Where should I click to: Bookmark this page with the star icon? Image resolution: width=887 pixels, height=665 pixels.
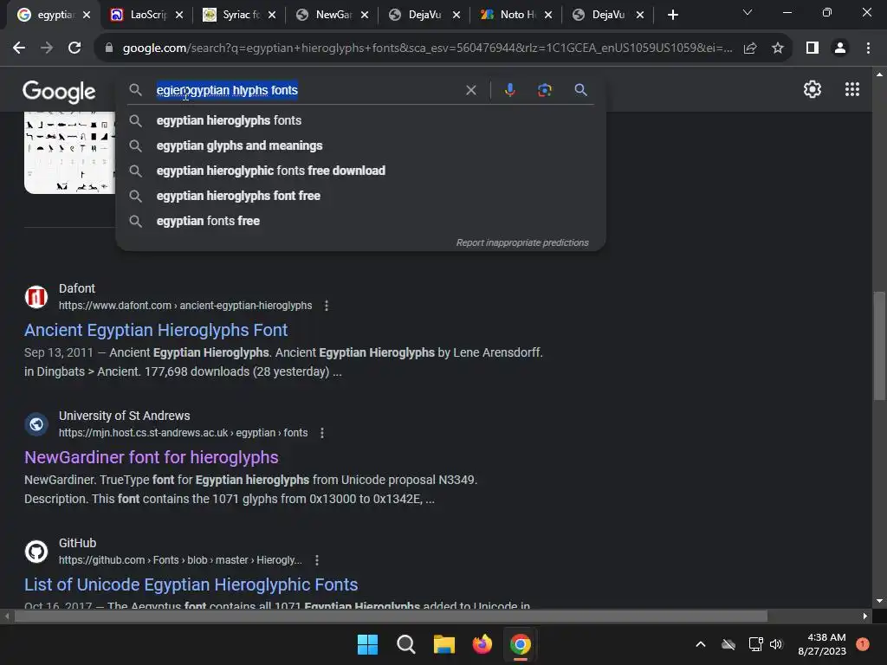[778, 48]
